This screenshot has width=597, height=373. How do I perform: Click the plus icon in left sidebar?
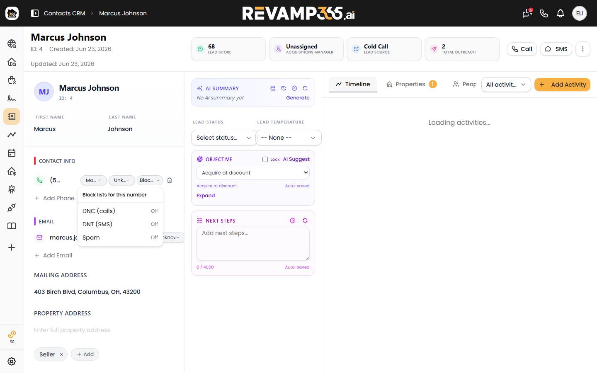click(x=12, y=247)
